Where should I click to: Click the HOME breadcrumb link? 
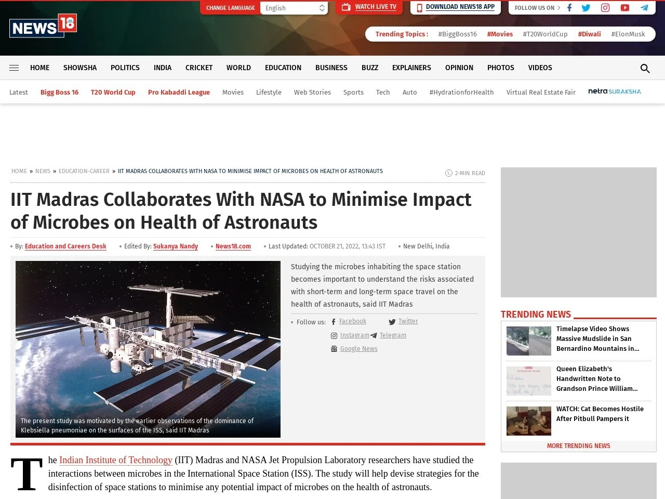[x=19, y=171]
